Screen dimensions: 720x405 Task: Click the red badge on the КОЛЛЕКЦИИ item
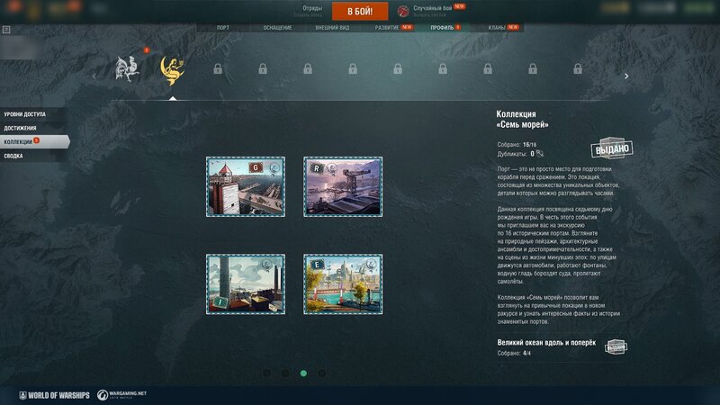tap(36, 140)
